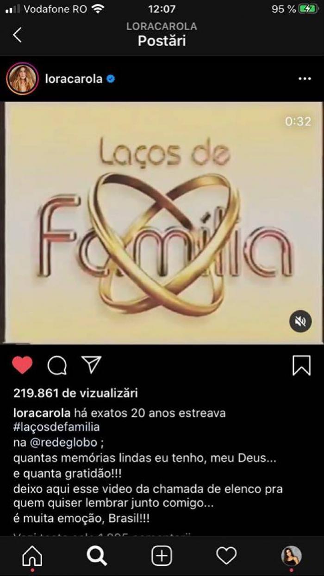Image resolution: width=324 pixels, height=576 pixels.
Task: Open the loracarola username in post header
Action: click(x=74, y=79)
